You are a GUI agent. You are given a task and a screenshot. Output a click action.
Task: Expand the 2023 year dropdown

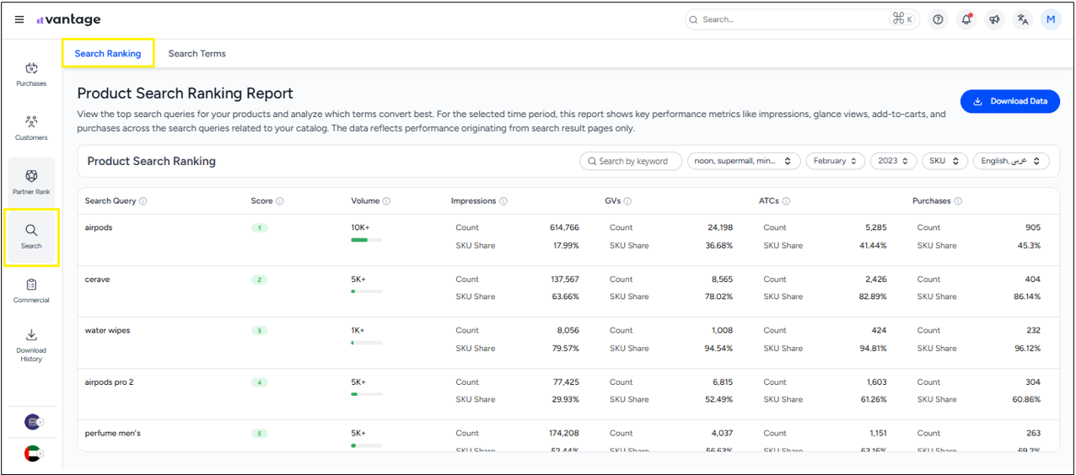[x=893, y=161]
